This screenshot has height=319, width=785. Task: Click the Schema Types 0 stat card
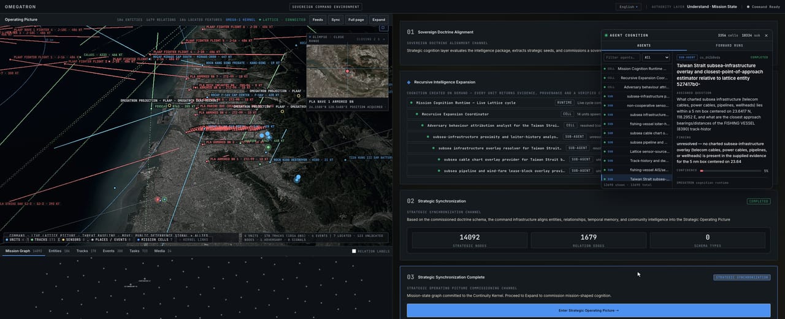(707, 240)
